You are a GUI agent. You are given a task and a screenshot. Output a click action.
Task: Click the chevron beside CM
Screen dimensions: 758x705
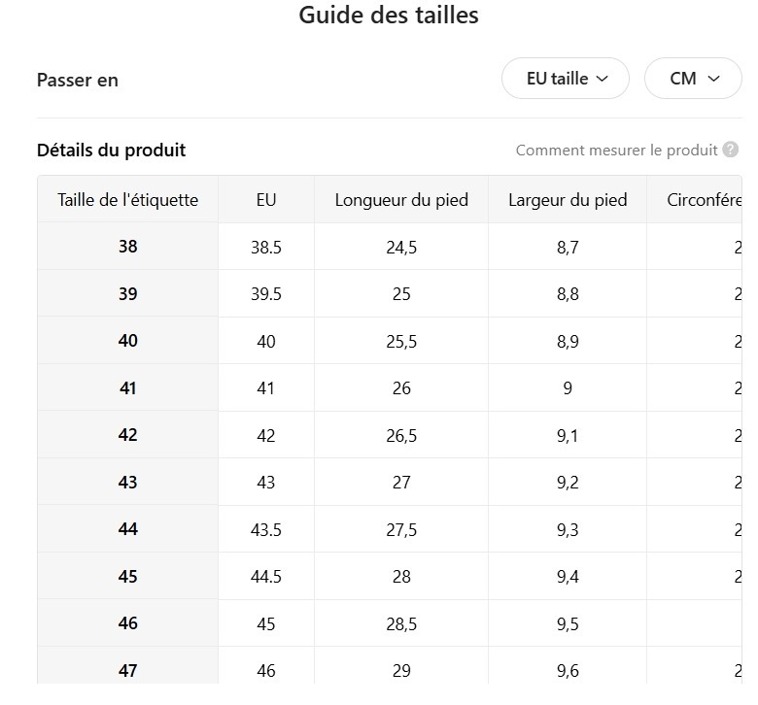[x=714, y=79]
